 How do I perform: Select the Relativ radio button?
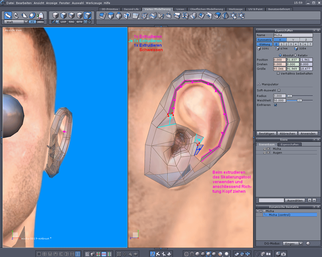(295, 55)
